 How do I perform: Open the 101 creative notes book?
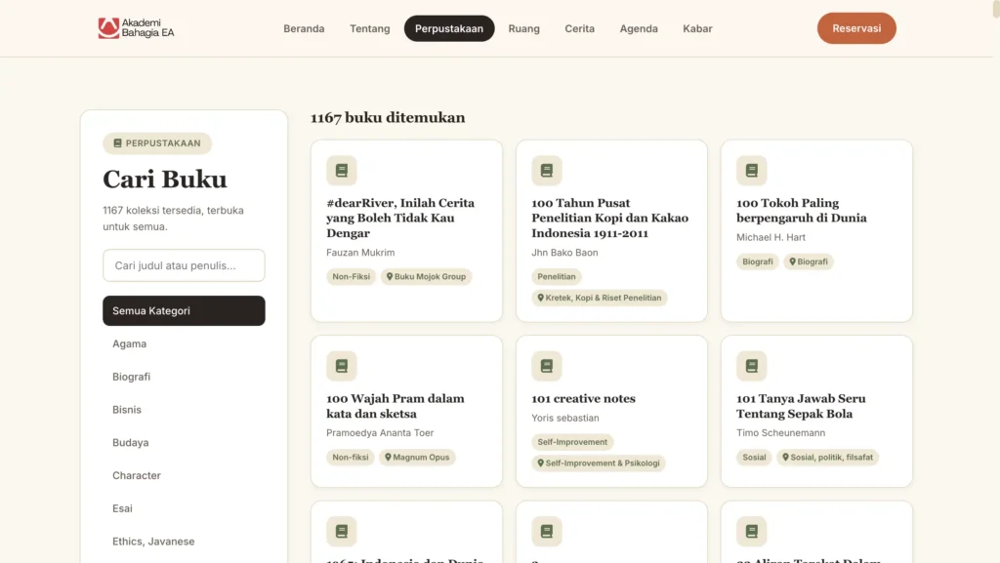coord(584,399)
